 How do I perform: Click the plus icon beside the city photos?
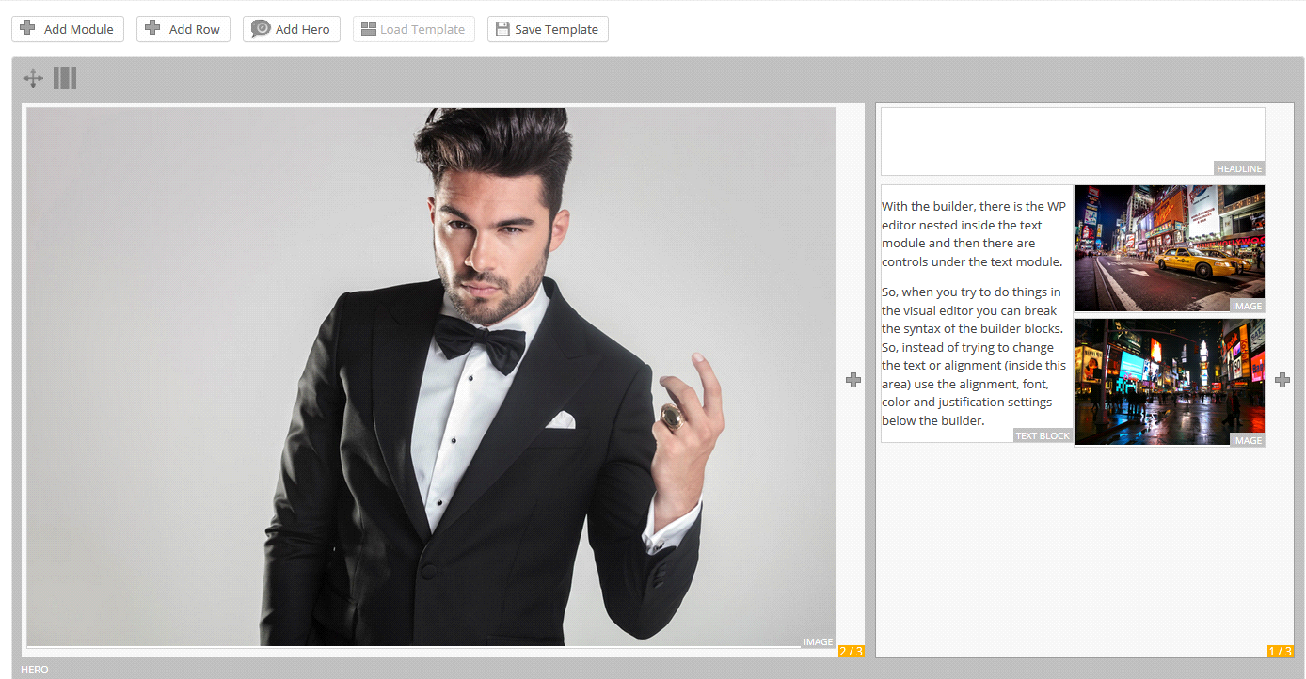point(1282,379)
